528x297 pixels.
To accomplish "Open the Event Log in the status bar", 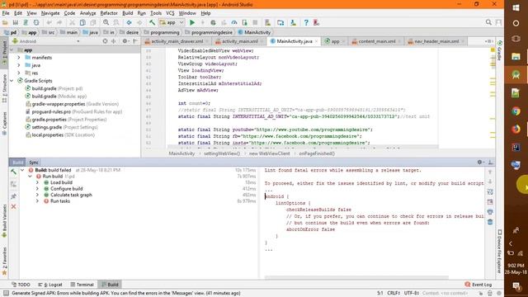I will click(x=478, y=285).
